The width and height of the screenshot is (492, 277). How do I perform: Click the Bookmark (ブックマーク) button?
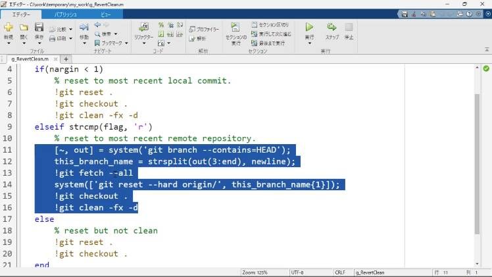click(x=109, y=43)
